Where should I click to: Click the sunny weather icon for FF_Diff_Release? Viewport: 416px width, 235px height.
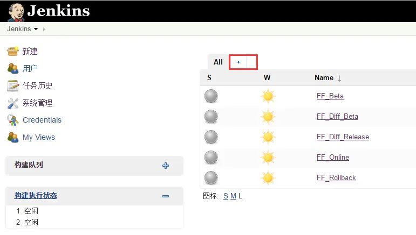268,137
